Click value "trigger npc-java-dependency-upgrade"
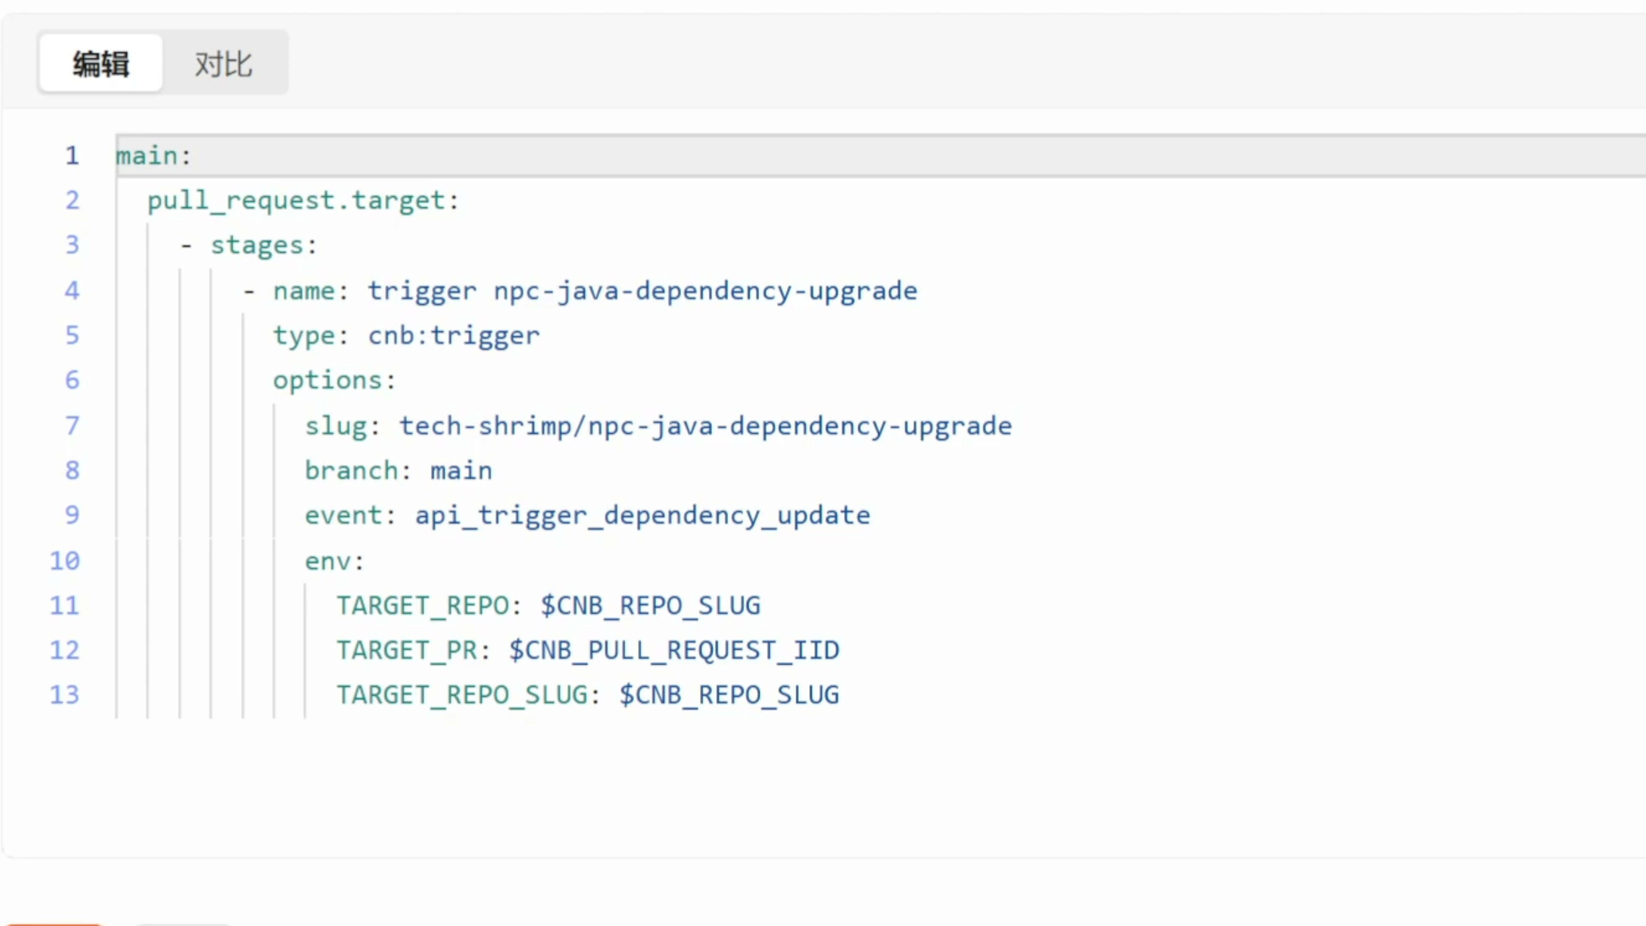The height and width of the screenshot is (926, 1646). 643,292
